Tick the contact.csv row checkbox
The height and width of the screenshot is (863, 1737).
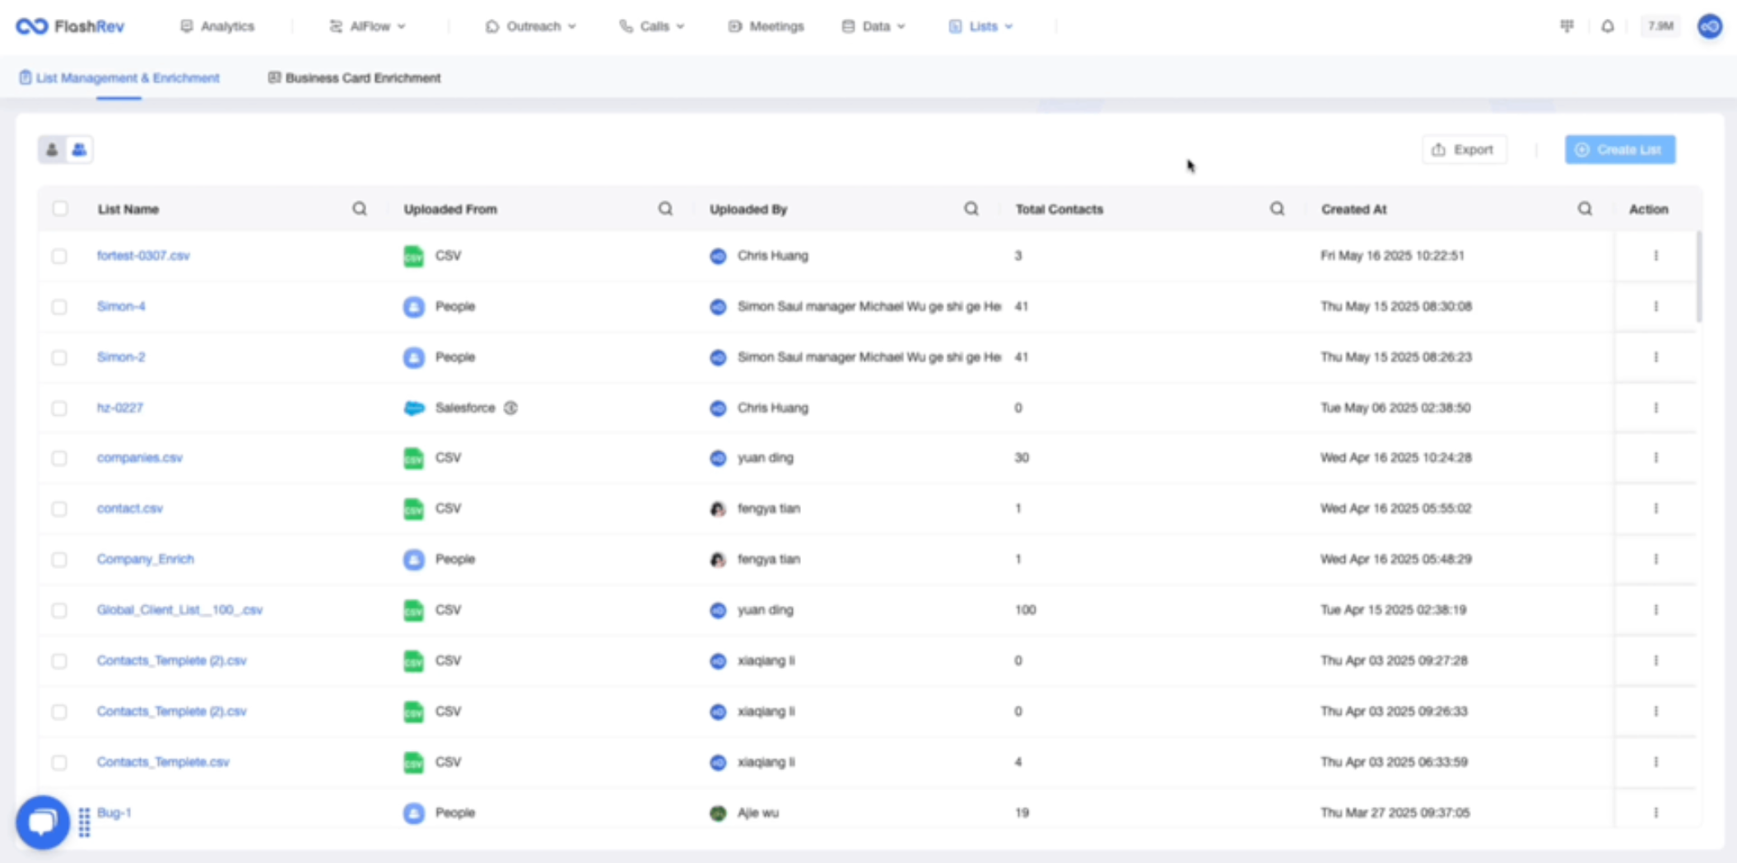pyautogui.click(x=59, y=509)
